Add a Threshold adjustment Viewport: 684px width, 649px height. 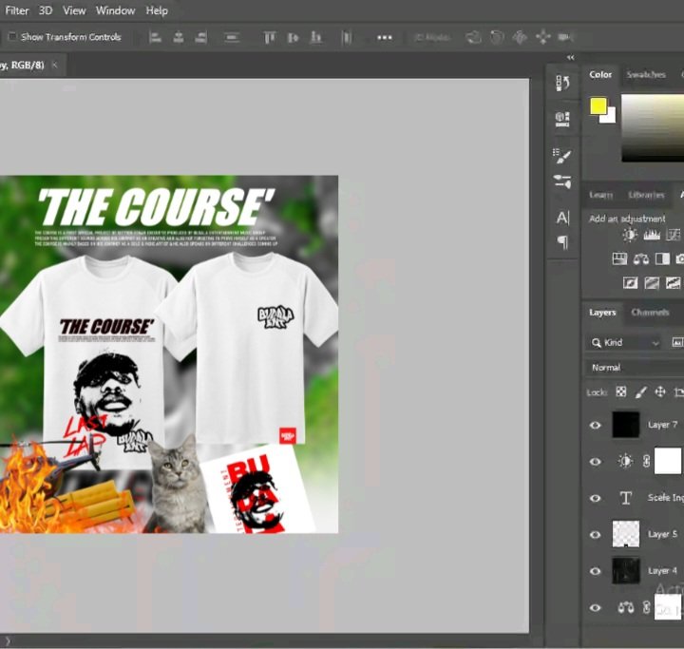click(x=674, y=283)
